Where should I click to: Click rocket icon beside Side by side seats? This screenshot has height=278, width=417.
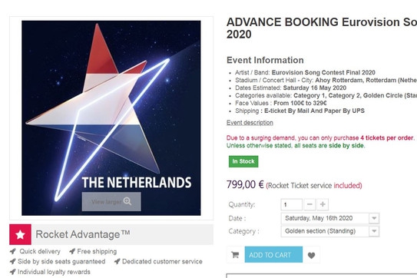pos(13,261)
